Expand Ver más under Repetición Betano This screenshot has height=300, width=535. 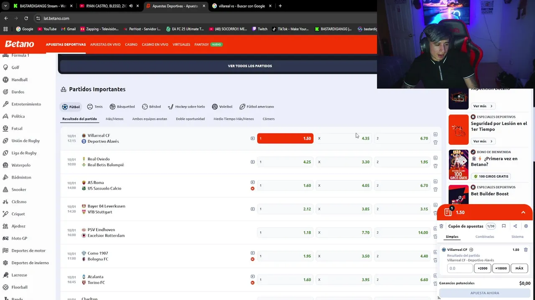[483, 106]
